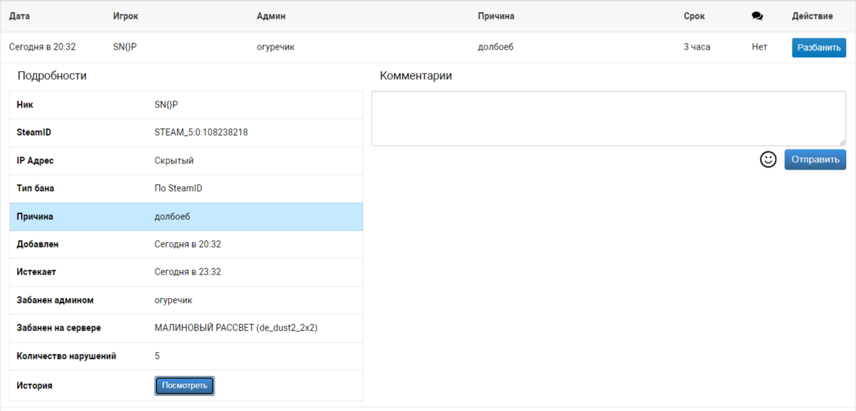Select the Админ column header

pos(271,16)
